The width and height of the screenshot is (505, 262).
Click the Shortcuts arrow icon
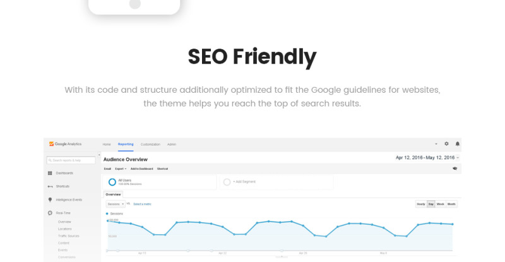click(50, 186)
